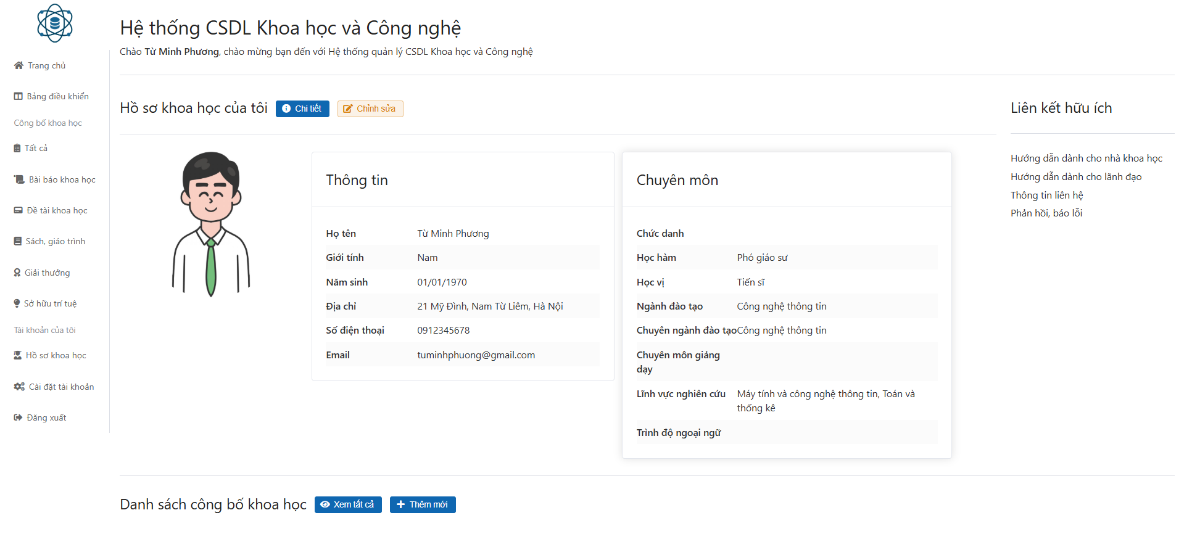The height and width of the screenshot is (555, 1184).
Task: Click the Bảng điều khiển columns icon
Action: click(19, 96)
